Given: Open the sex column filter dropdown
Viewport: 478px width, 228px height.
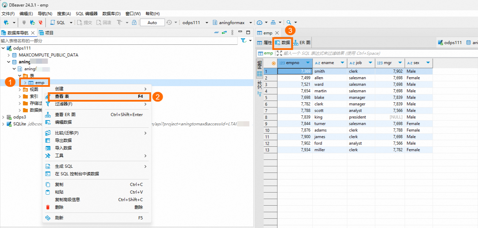Looking at the screenshot, I should tap(428, 63).
